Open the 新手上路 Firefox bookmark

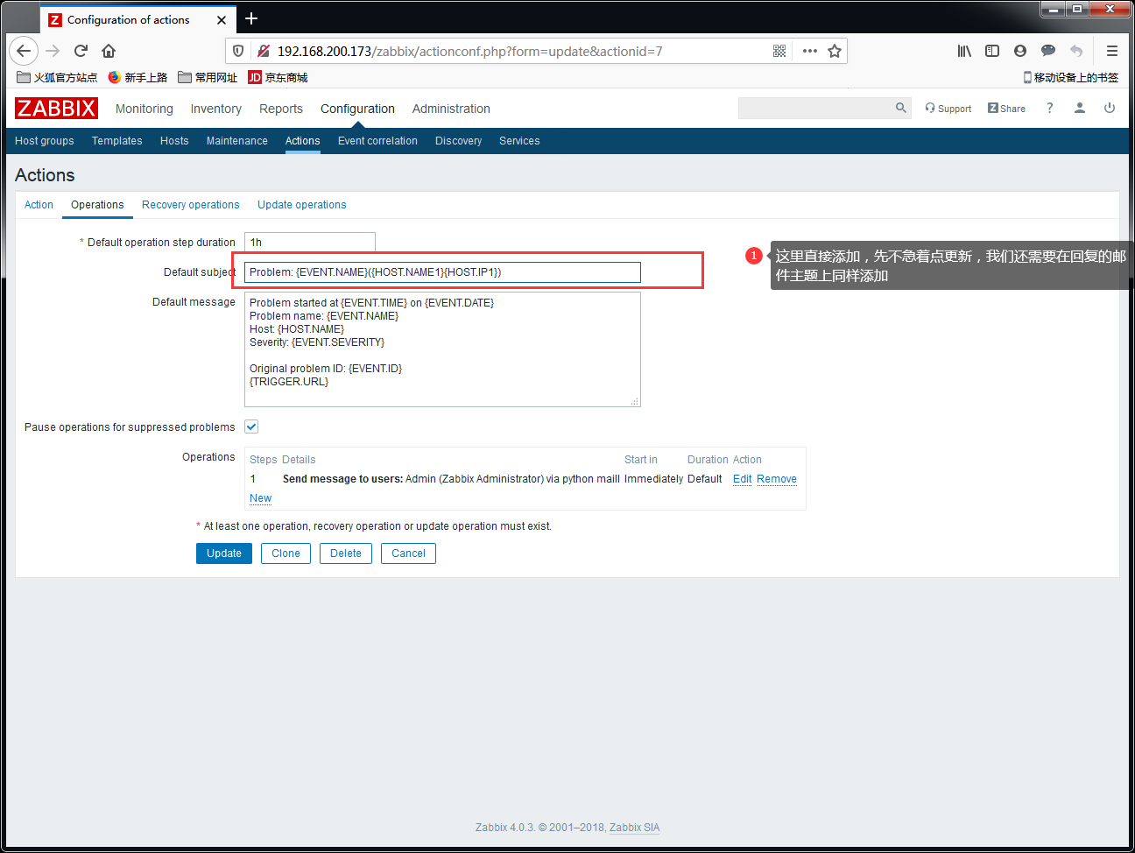(137, 77)
